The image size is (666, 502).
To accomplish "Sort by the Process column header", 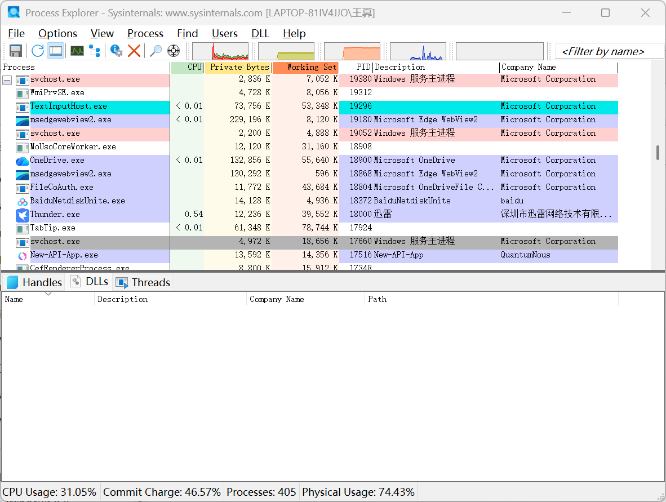I will tap(86, 67).
